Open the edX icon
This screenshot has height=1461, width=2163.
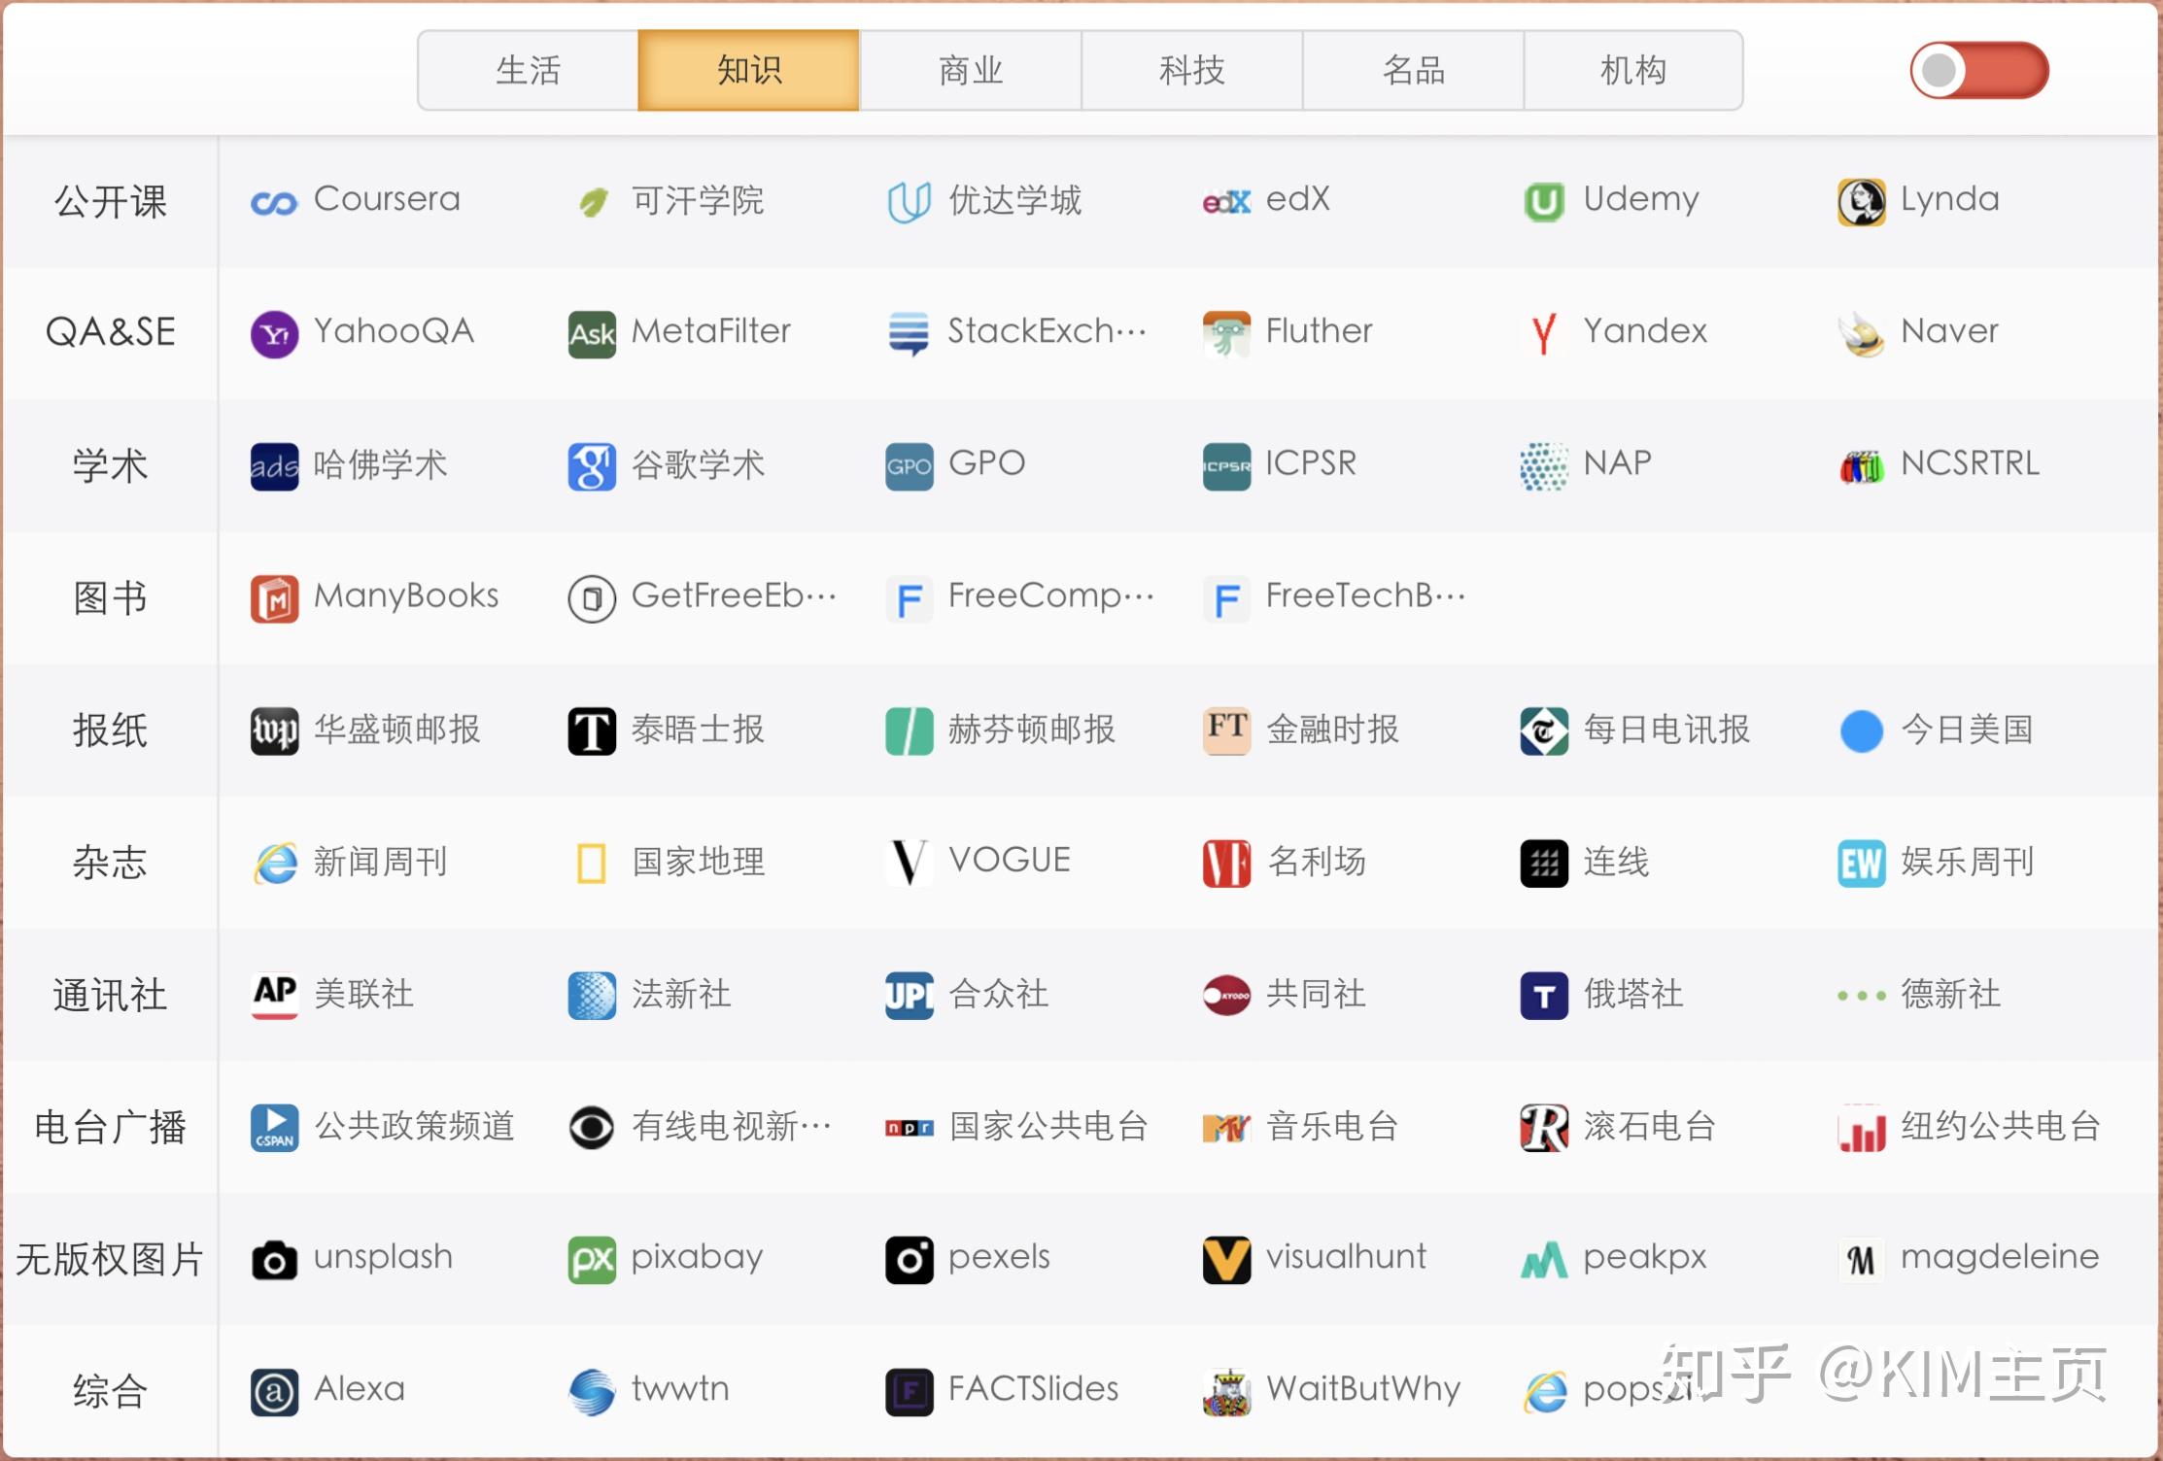(x=1226, y=202)
